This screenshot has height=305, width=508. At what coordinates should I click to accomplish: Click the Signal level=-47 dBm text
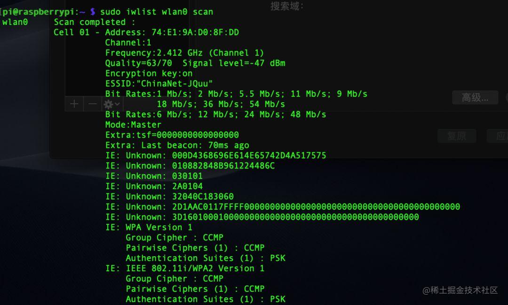pyautogui.click(x=234, y=63)
